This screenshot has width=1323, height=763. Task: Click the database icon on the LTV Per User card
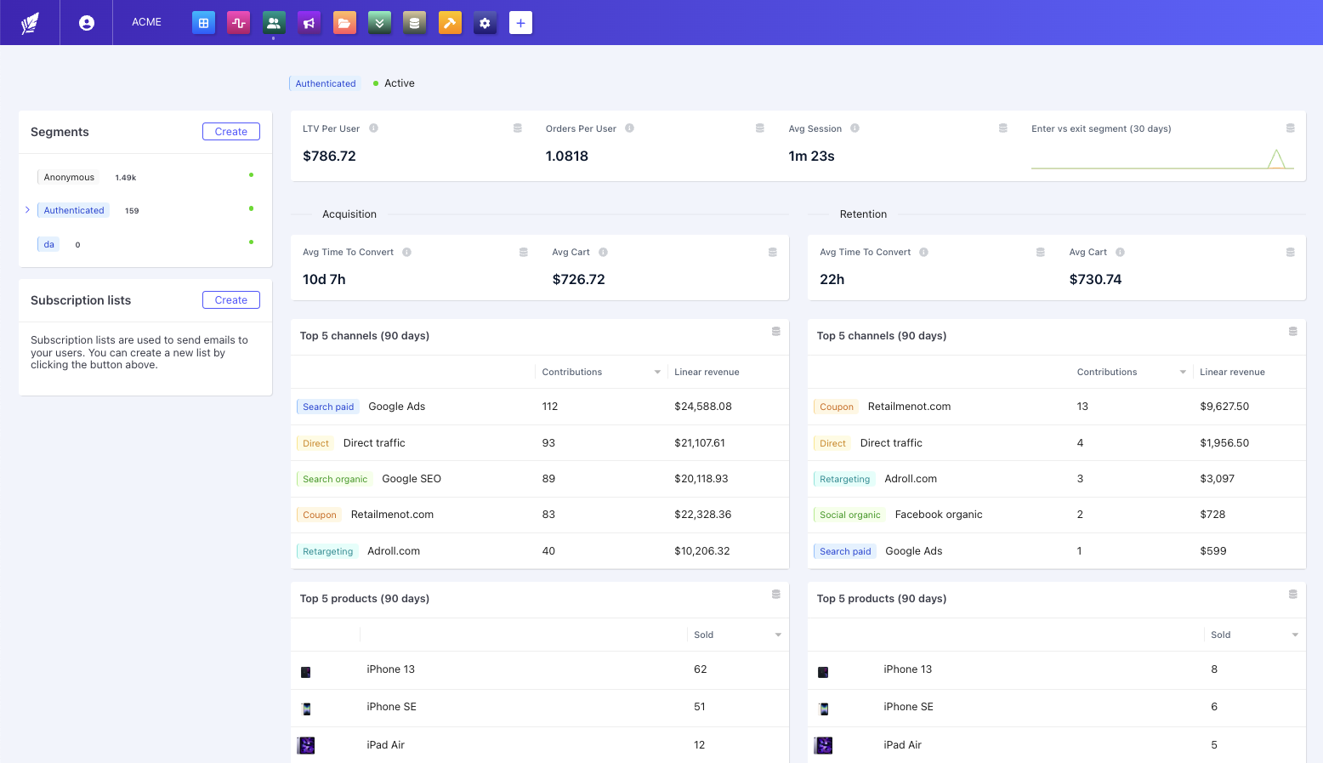coord(518,128)
